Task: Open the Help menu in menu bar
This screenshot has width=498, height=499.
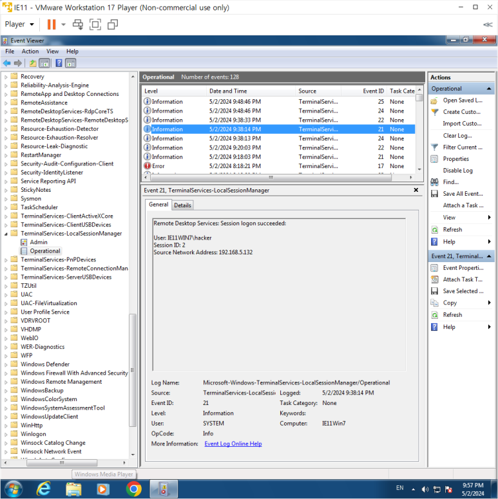Action: pos(72,52)
